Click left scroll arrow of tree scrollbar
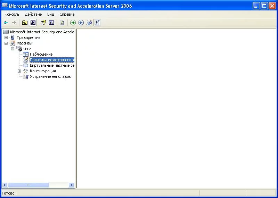The image size is (278, 198). [x=5, y=185]
